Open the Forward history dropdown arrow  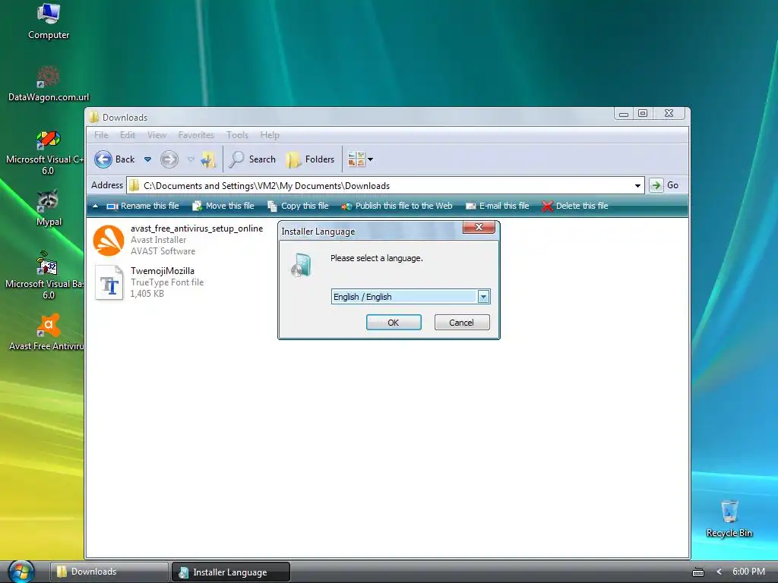tap(191, 159)
